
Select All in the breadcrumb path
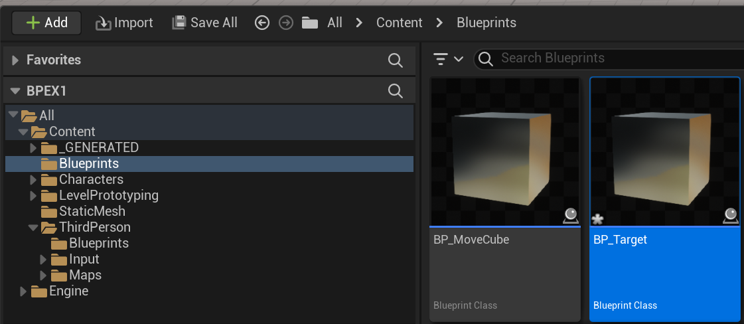335,23
